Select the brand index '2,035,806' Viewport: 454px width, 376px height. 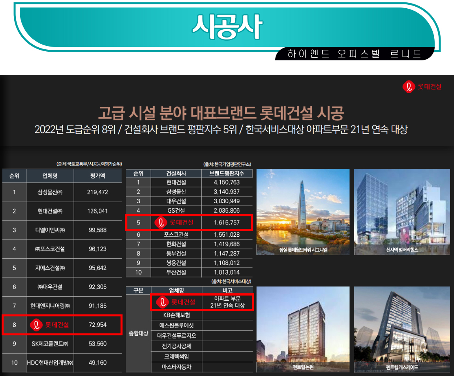227,210
